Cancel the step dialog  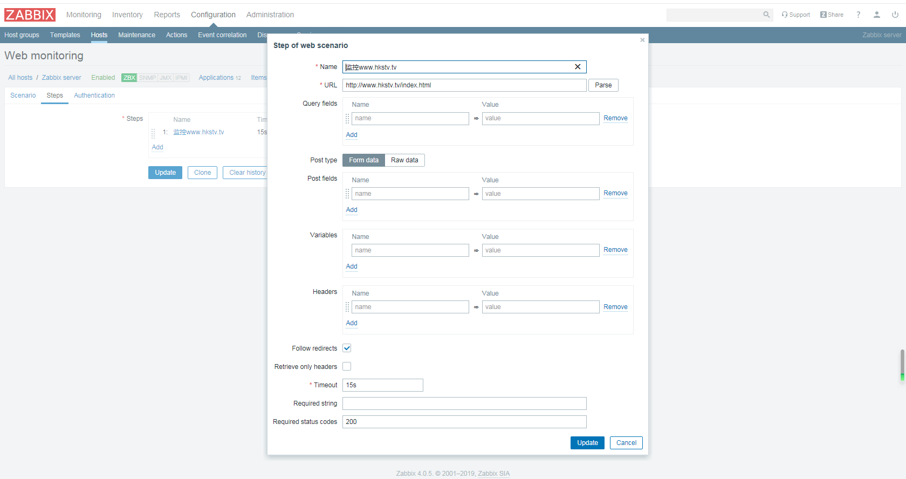pyautogui.click(x=626, y=443)
